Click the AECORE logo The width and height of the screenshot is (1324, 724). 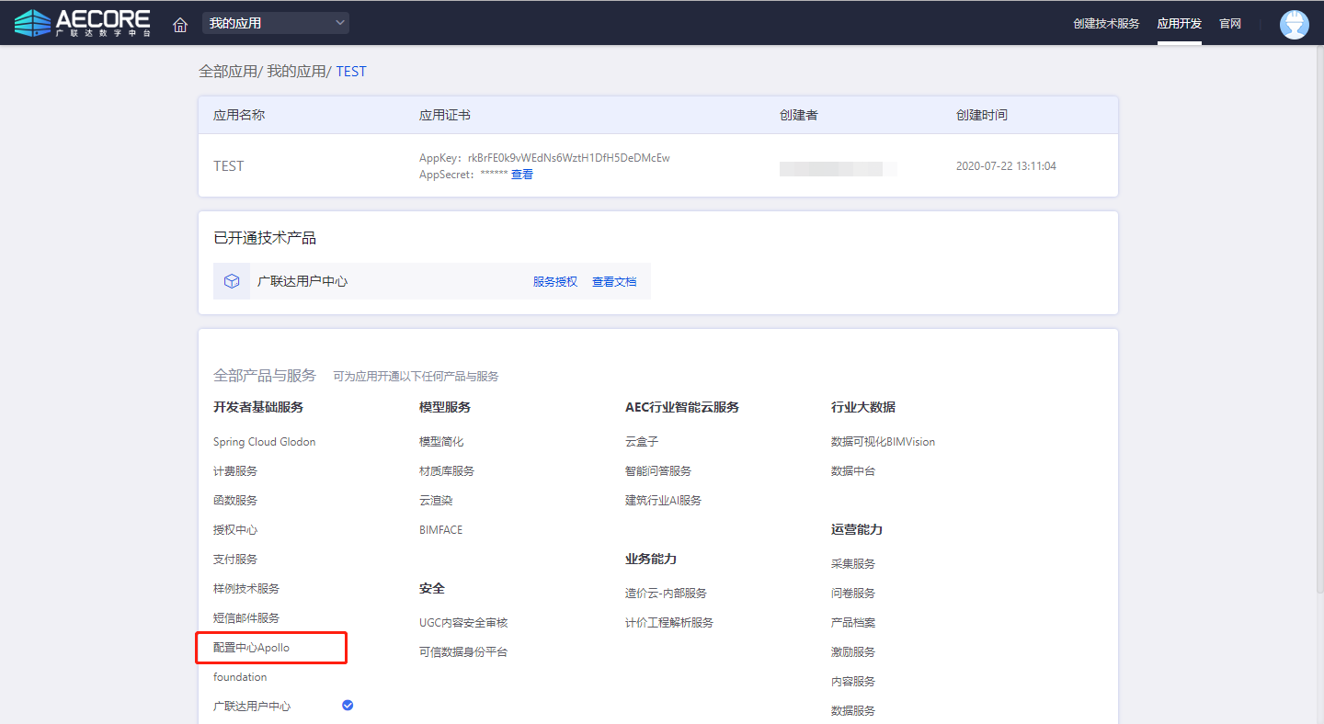[x=83, y=23]
